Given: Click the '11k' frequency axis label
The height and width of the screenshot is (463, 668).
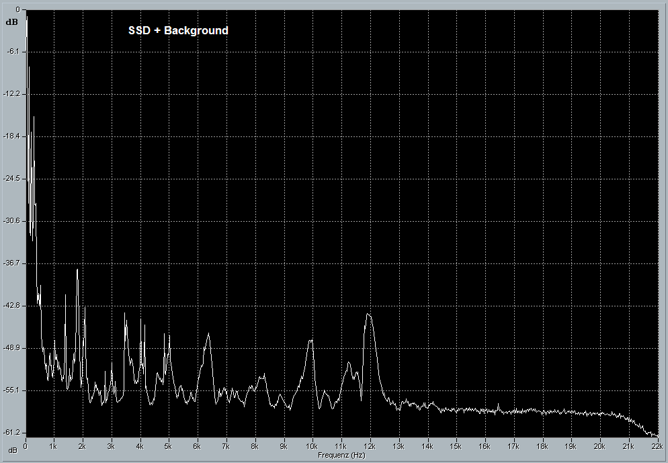Looking at the screenshot, I should coord(341,447).
